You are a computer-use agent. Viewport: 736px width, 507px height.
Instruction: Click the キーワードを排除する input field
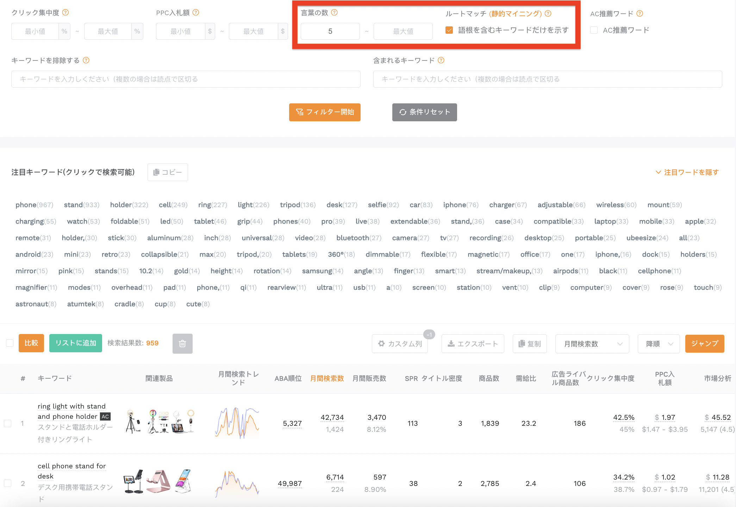186,79
